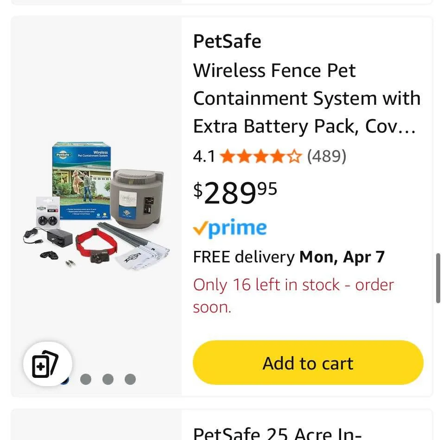Tap the image compare stacking icon
444x440 pixels.
click(47, 365)
